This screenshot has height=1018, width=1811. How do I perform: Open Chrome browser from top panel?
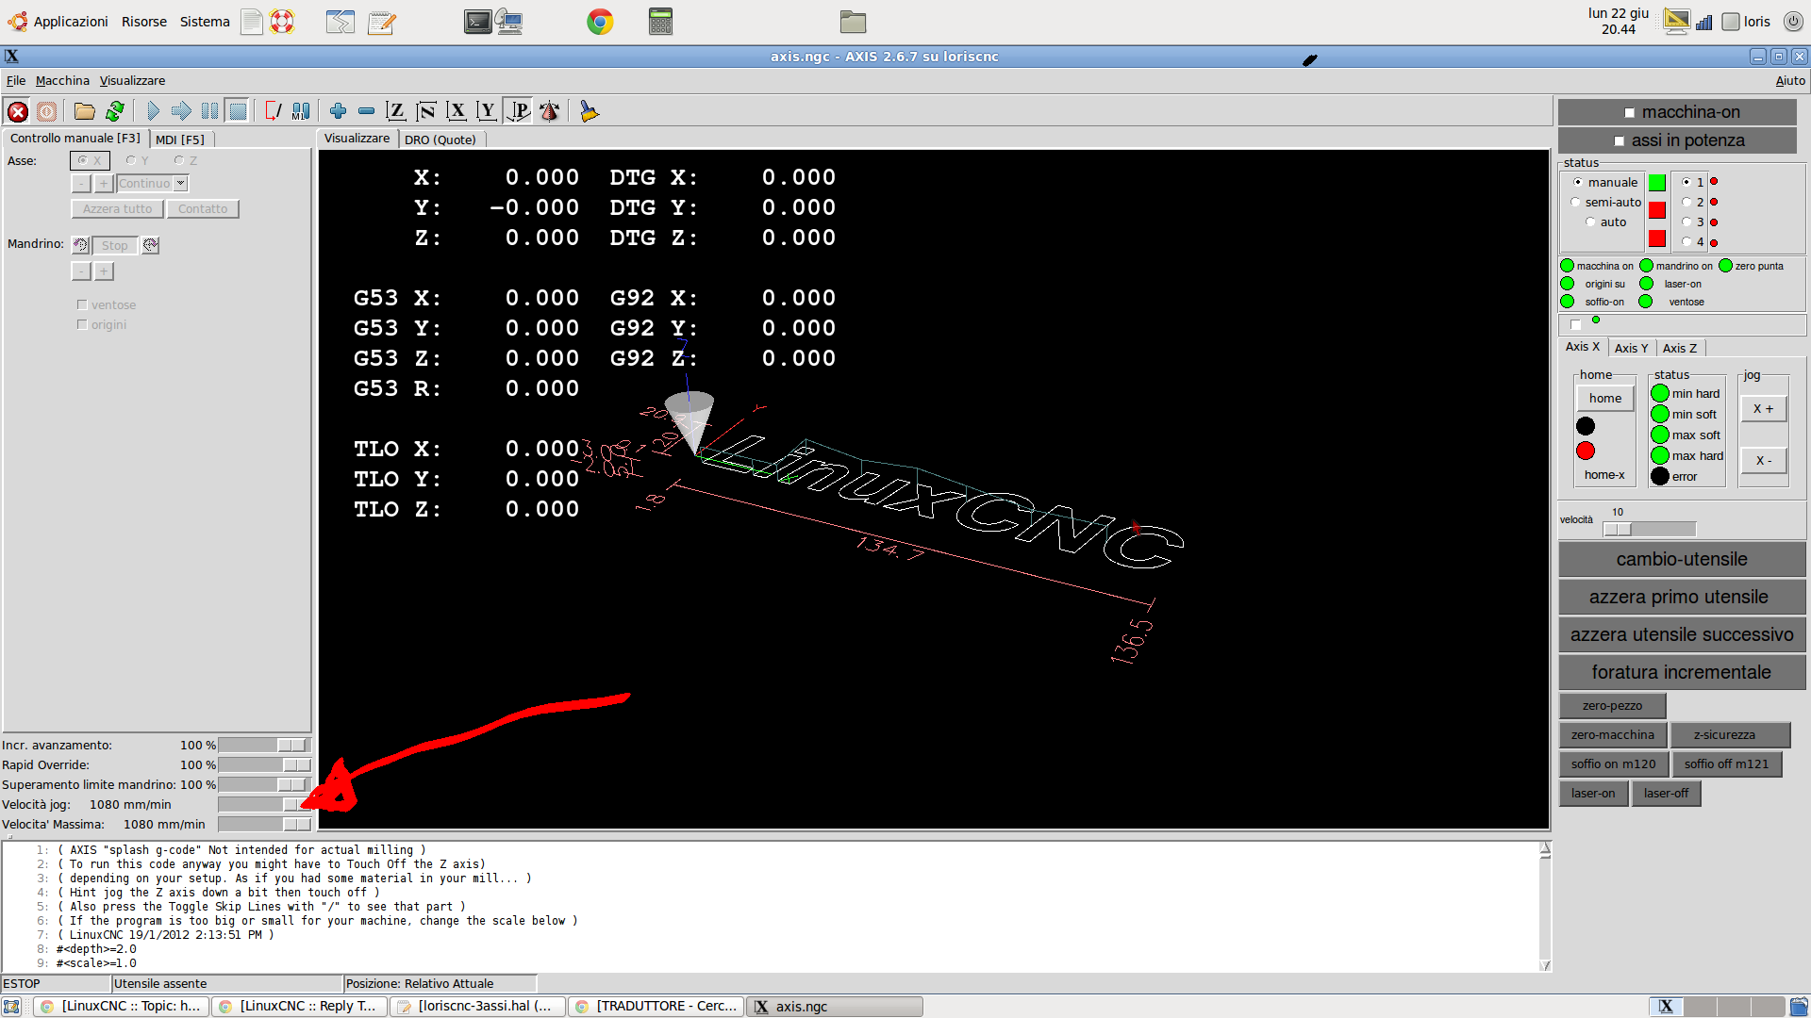point(600,22)
